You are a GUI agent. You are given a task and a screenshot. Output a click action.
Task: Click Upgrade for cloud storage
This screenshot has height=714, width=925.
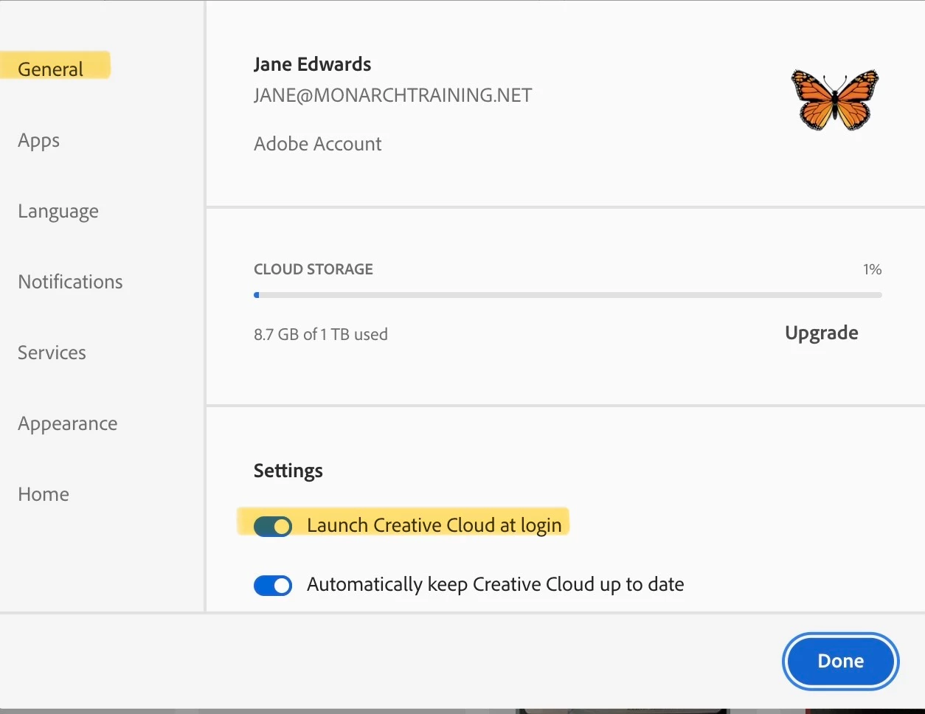(x=822, y=333)
